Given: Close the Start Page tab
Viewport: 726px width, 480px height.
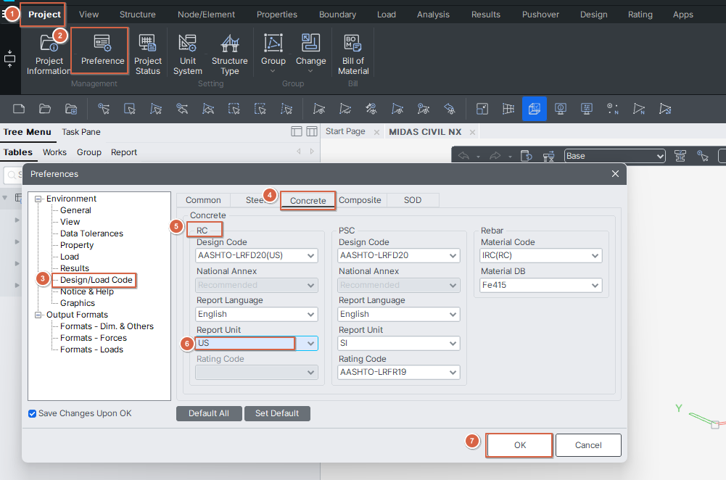Looking at the screenshot, I should tap(377, 133).
